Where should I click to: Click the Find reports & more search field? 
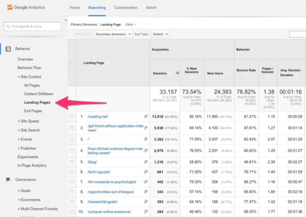click(33, 26)
